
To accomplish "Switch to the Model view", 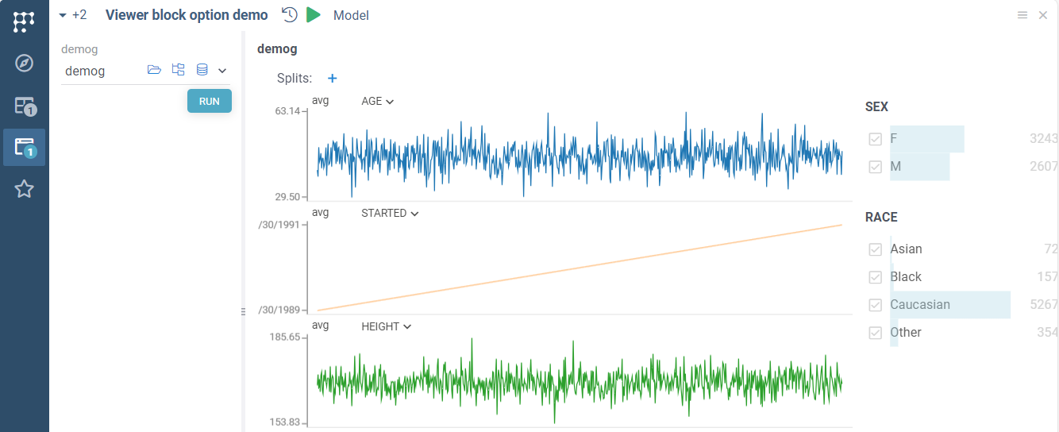I will (x=351, y=15).
